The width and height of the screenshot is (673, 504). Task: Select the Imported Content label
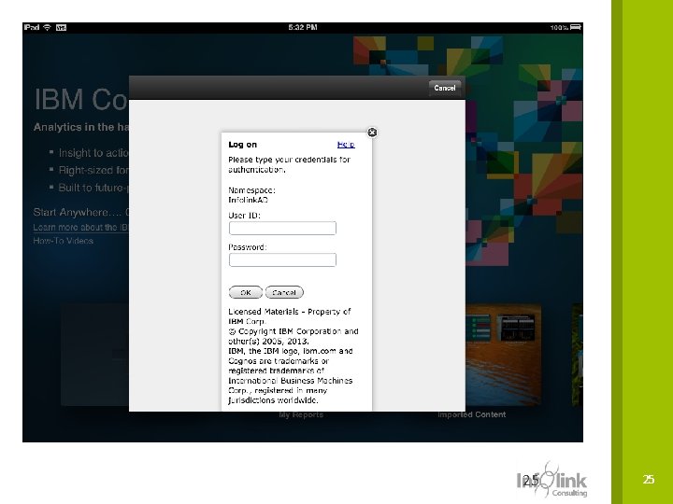point(472,414)
